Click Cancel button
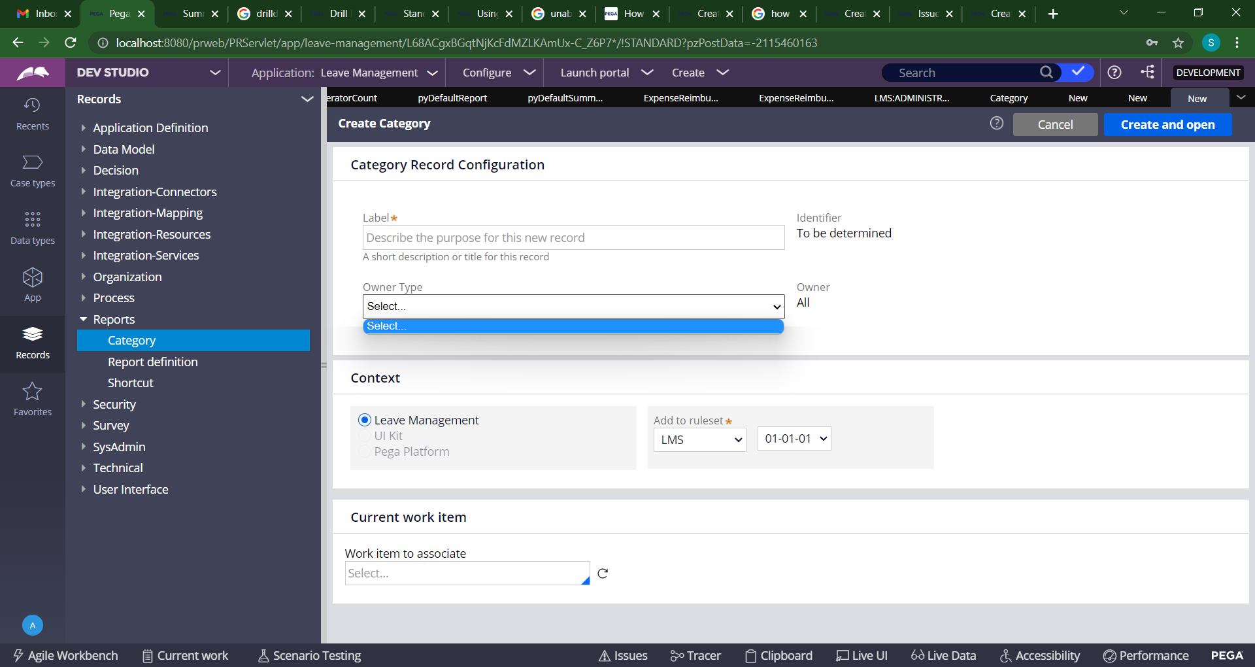1255x667 pixels. [1055, 124]
